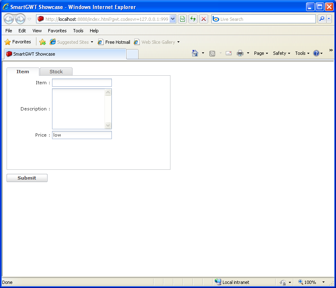Click the Local intranet zone icon

(218, 282)
